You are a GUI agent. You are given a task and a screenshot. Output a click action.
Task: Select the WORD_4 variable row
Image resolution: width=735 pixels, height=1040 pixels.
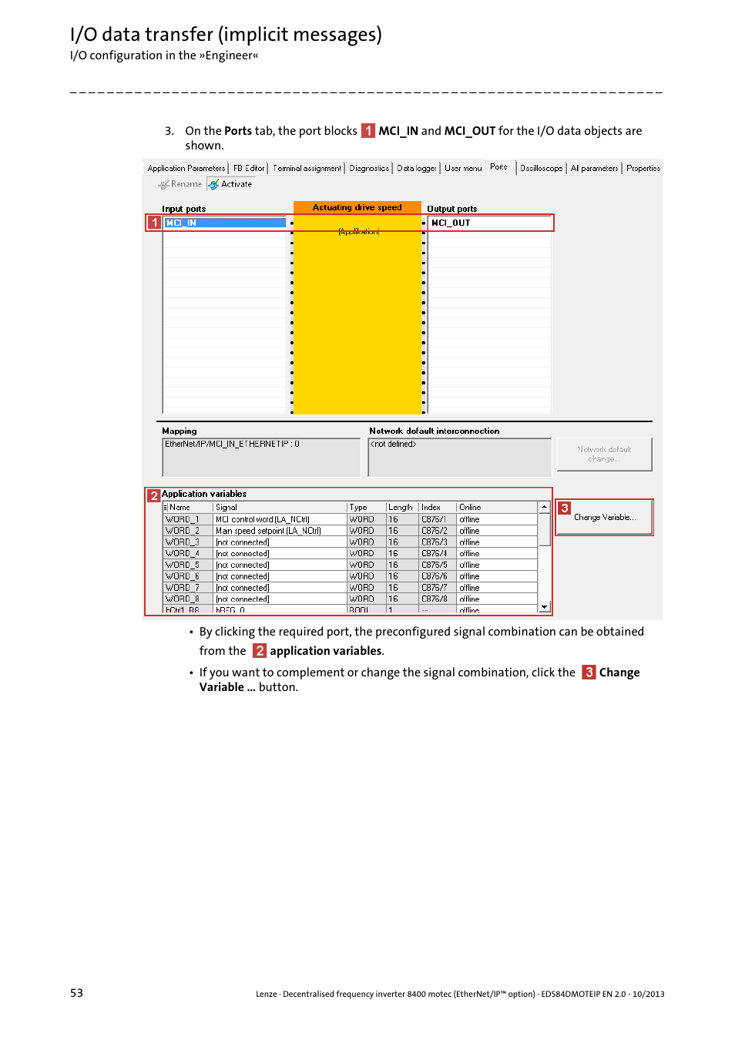click(x=350, y=554)
